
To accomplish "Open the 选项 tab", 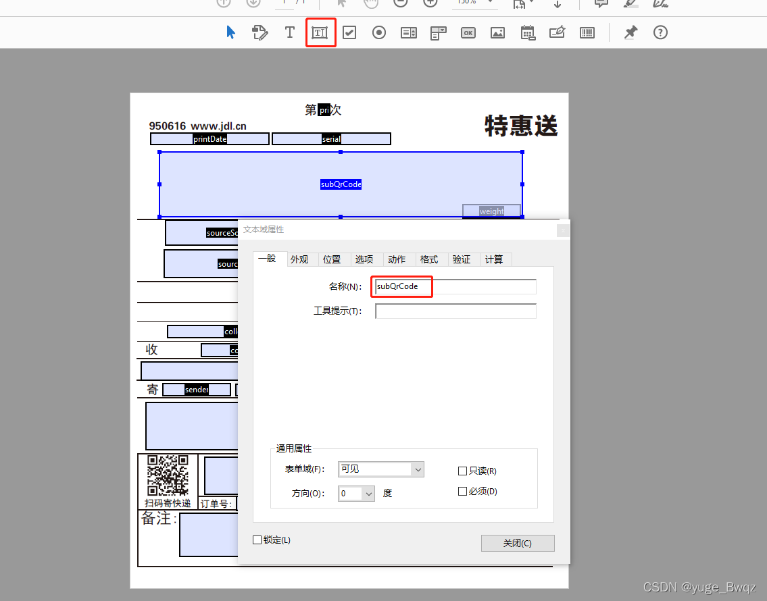I will point(364,259).
